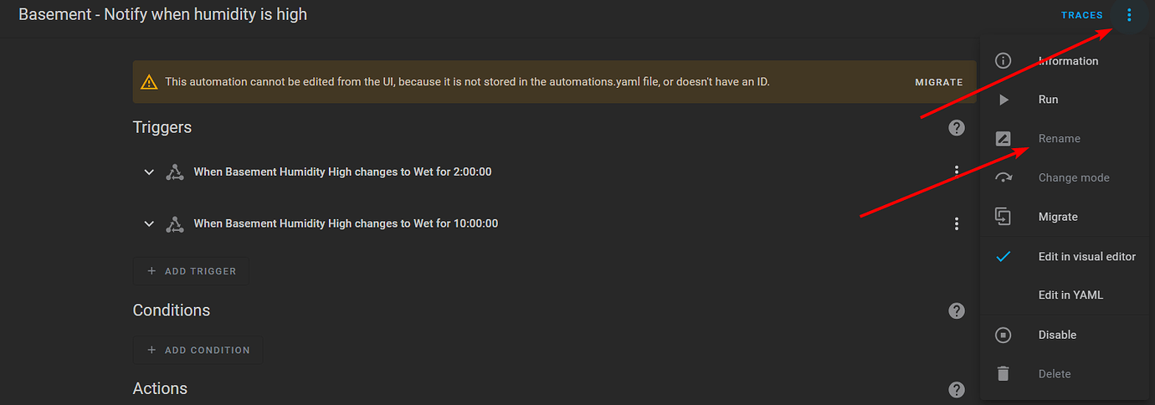Open the top-right three-dot overflow menu

(x=1128, y=15)
